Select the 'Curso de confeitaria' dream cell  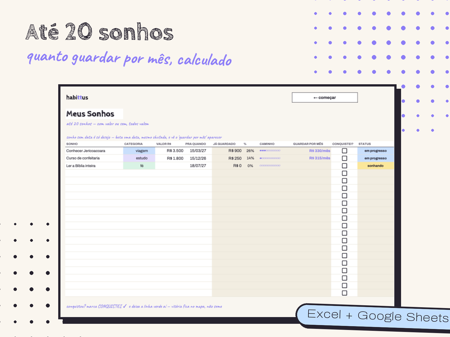click(x=94, y=158)
